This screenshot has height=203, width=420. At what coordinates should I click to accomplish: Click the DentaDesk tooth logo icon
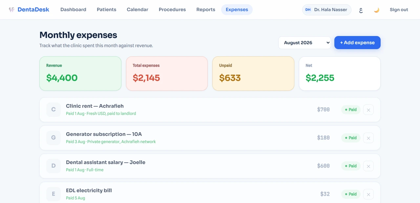[11, 10]
